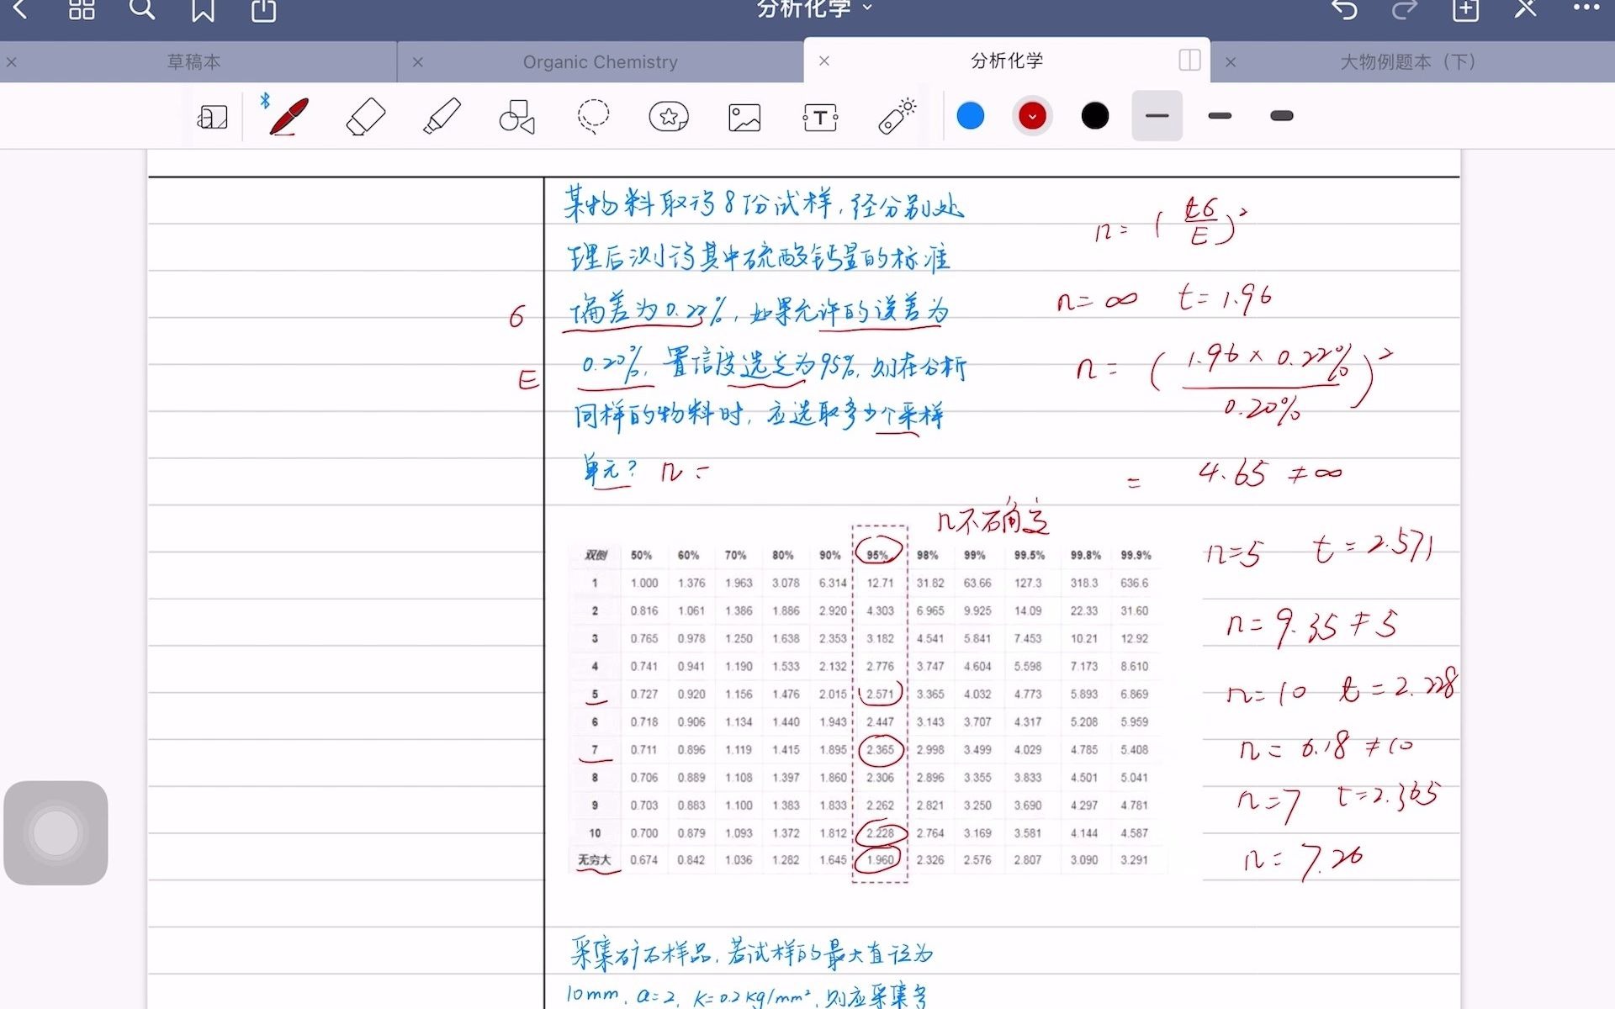
Task: Select the Eraser tool
Action: tap(365, 116)
